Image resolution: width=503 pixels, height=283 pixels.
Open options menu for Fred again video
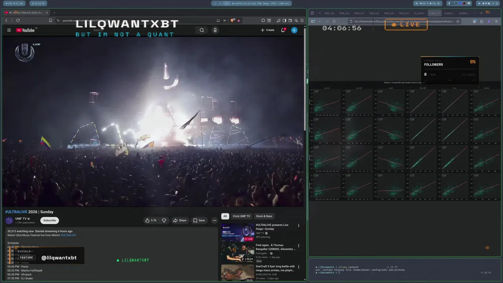tap(298, 246)
